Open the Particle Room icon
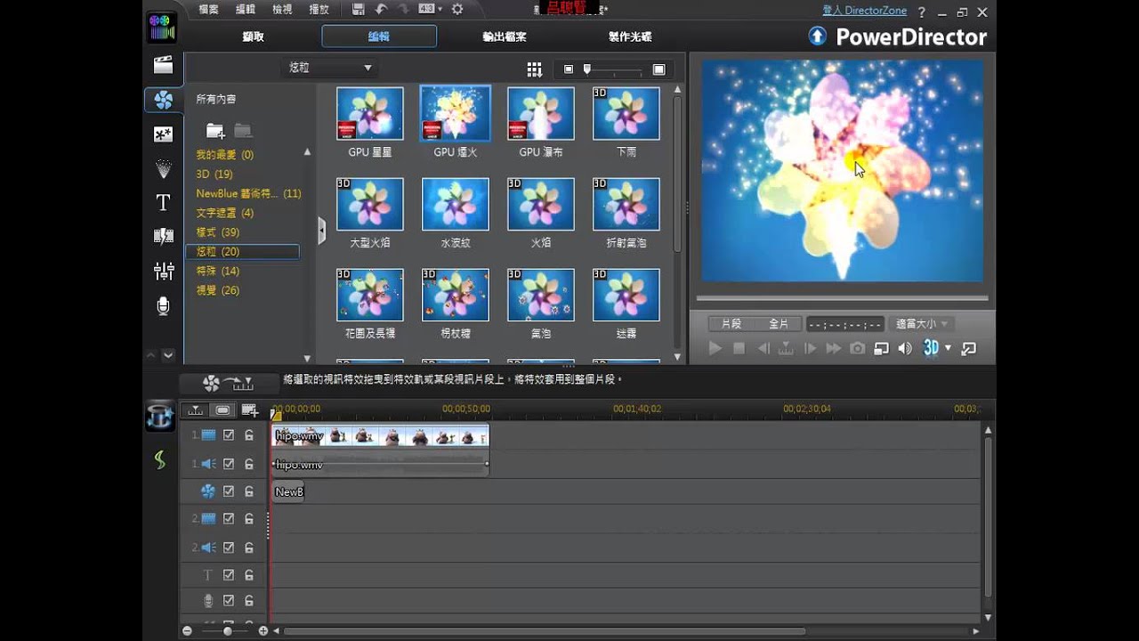 [163, 168]
